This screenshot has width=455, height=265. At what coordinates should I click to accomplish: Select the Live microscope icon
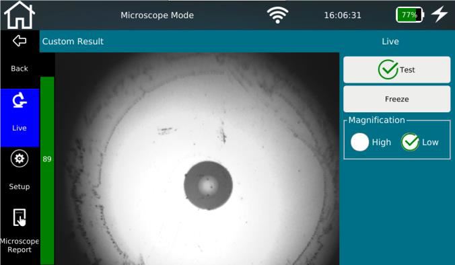tap(20, 100)
